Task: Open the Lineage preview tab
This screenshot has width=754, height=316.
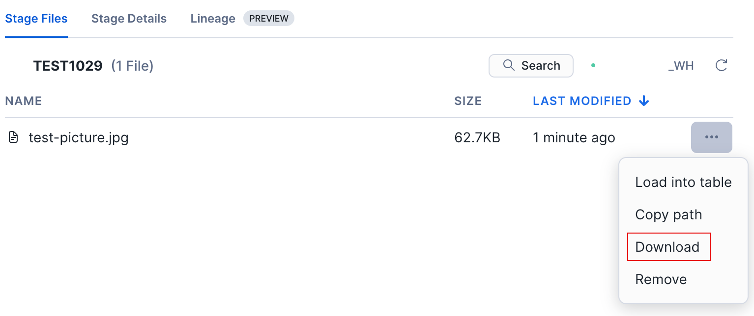Action: click(x=212, y=18)
